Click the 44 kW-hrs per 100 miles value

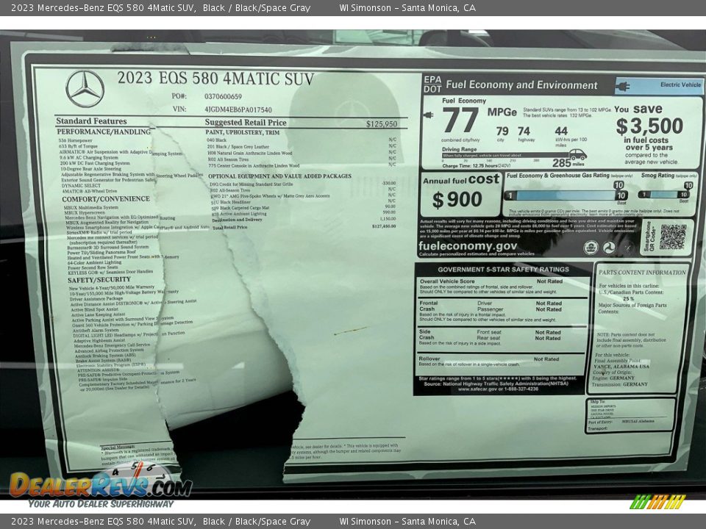click(x=561, y=132)
